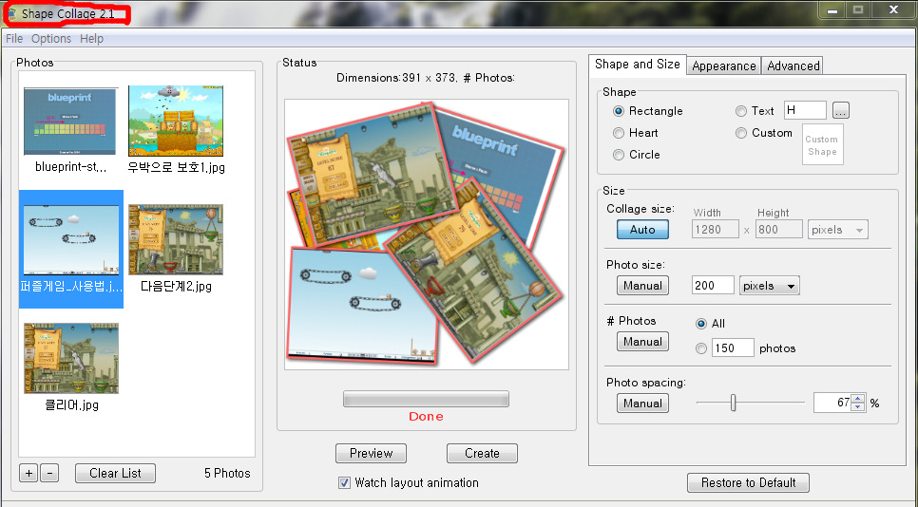Select the 다음단계2.jpg photo thumbnail

(176, 239)
